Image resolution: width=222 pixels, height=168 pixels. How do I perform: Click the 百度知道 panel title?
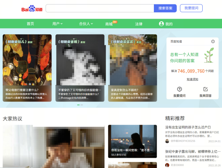[176, 41]
